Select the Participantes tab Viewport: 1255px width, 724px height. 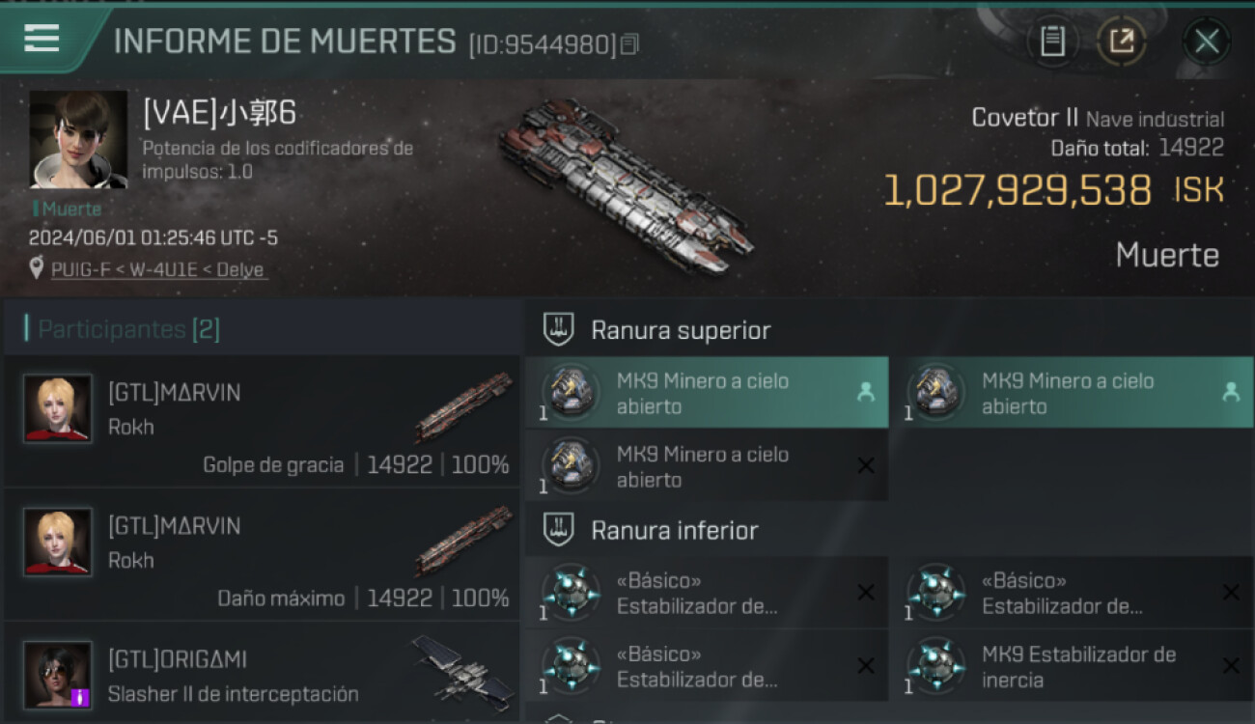click(129, 330)
